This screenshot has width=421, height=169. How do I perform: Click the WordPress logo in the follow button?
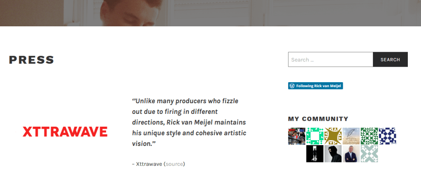pos(292,86)
